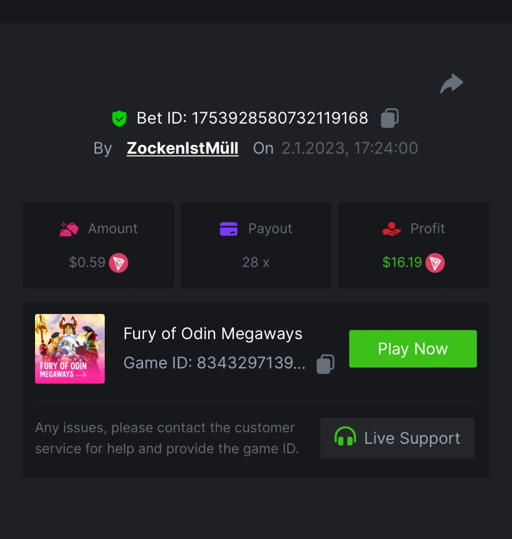The width and height of the screenshot is (512, 539).
Task: Copy the Game ID to clipboard
Action: (325, 363)
